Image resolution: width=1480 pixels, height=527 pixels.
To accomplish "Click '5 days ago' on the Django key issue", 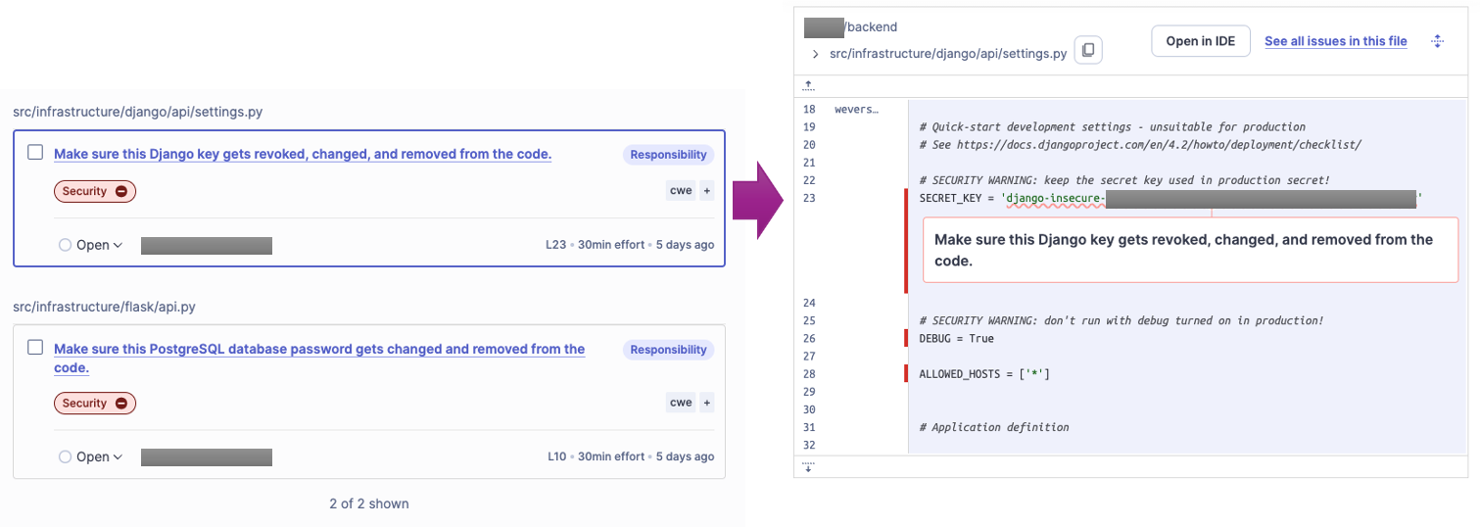I will (685, 245).
